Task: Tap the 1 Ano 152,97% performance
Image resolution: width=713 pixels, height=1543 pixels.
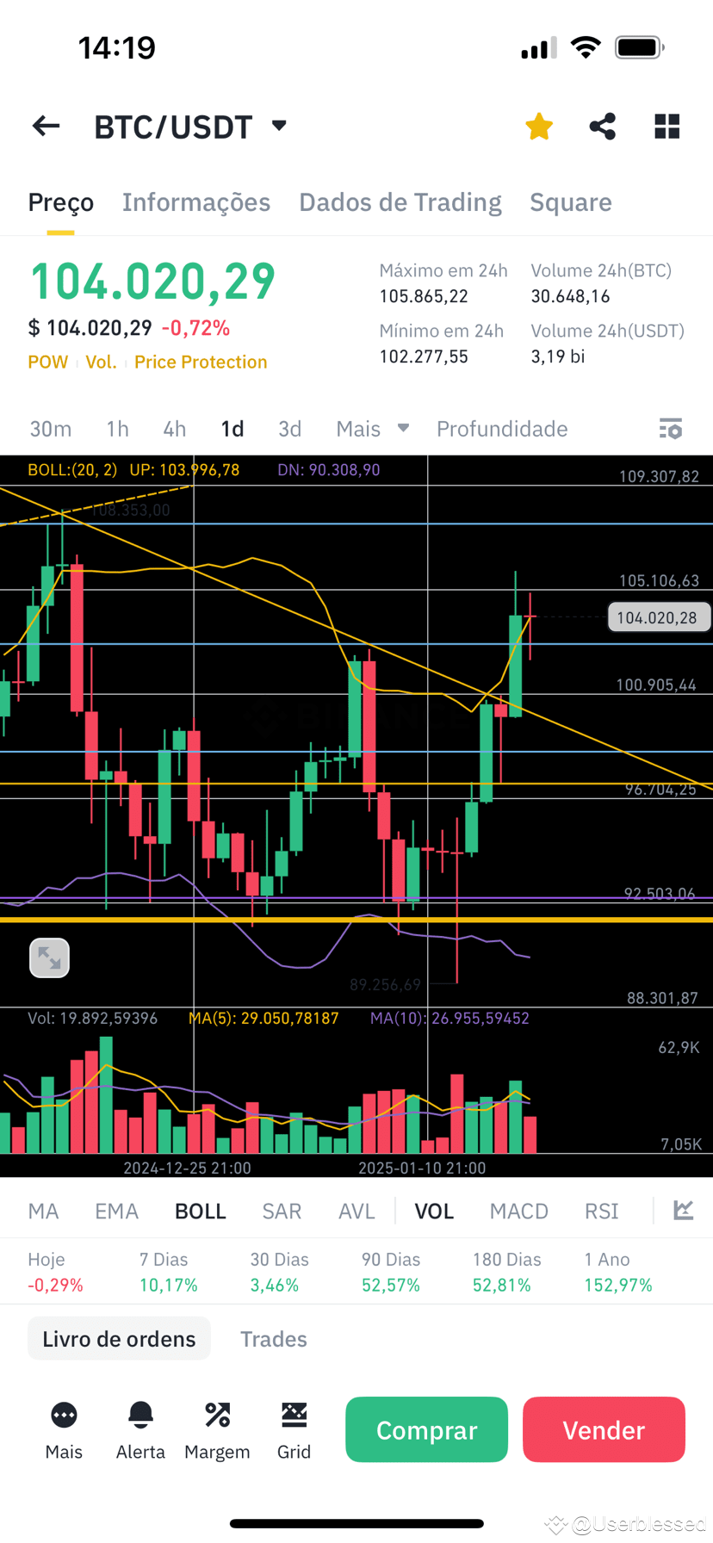Action: pos(618,1272)
